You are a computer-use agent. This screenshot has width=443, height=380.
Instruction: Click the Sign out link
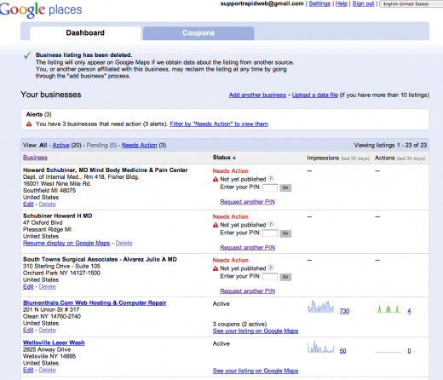(363, 3)
